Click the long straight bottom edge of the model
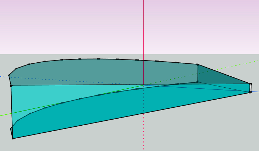The height and width of the screenshot is (151, 259). pyautogui.click(x=131, y=115)
